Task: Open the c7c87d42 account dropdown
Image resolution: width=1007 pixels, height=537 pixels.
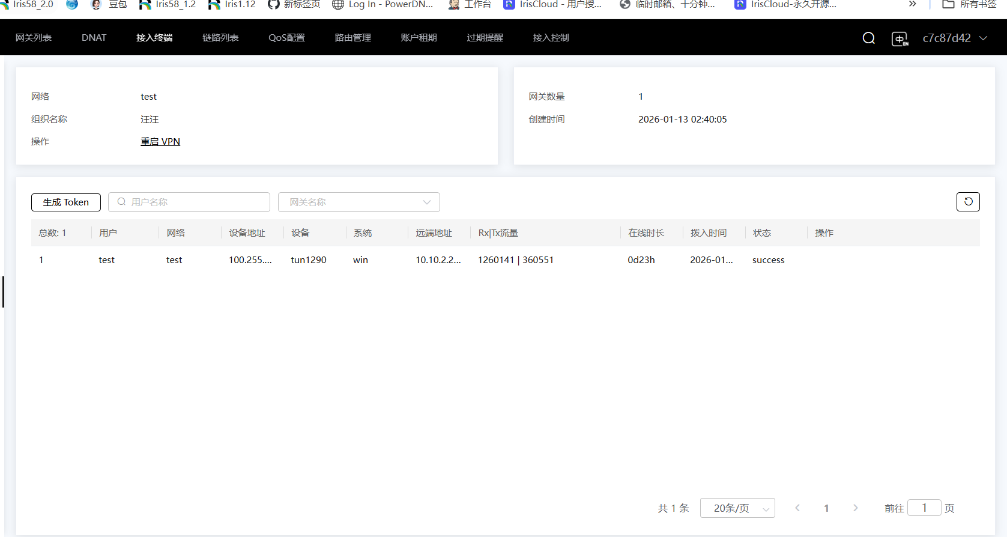Action: tap(955, 38)
